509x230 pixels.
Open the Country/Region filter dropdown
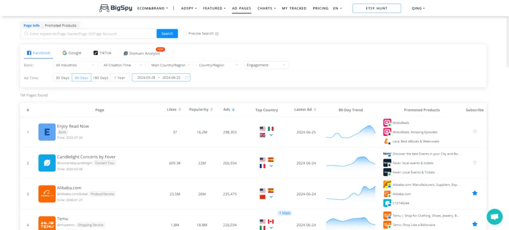click(219, 65)
